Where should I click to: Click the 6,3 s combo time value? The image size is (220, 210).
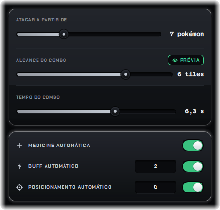pos(194,111)
